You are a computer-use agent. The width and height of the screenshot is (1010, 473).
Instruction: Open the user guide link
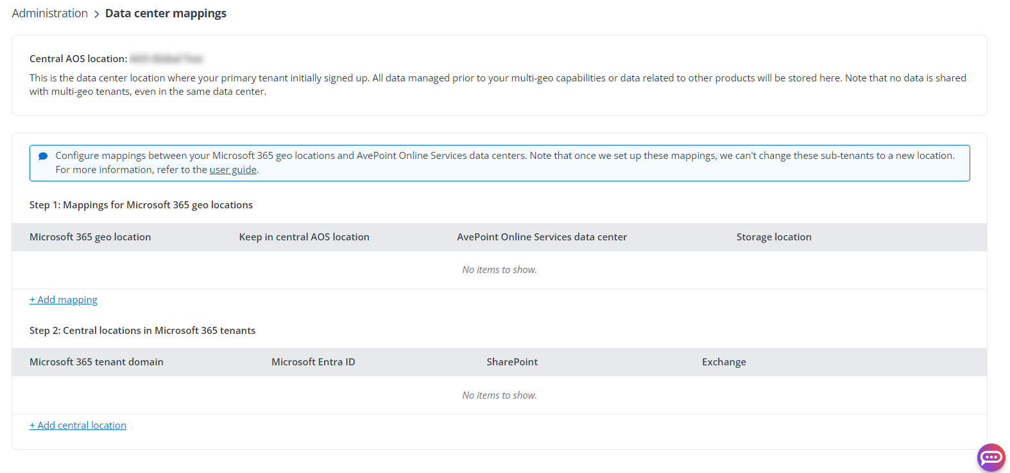click(233, 170)
